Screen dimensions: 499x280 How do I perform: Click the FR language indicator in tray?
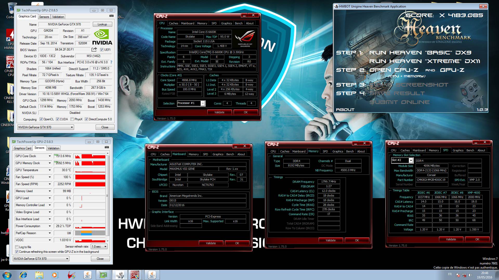tap(450, 274)
